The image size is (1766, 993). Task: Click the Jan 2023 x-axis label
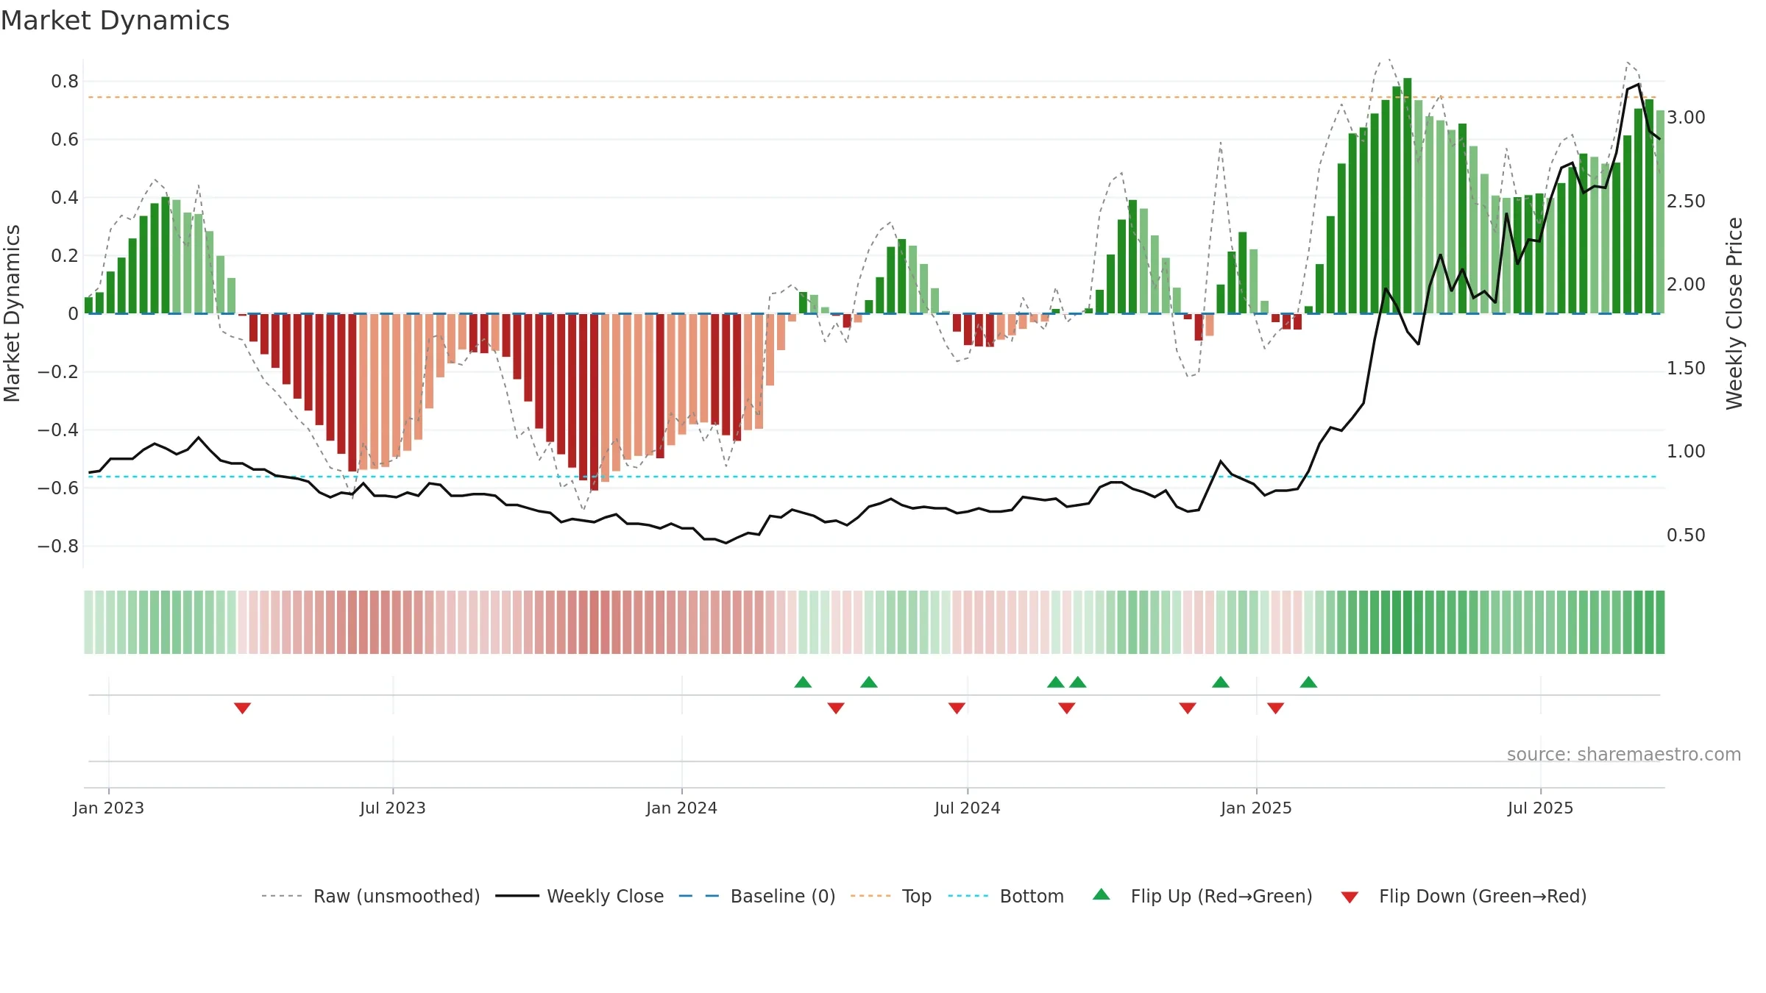(x=109, y=808)
